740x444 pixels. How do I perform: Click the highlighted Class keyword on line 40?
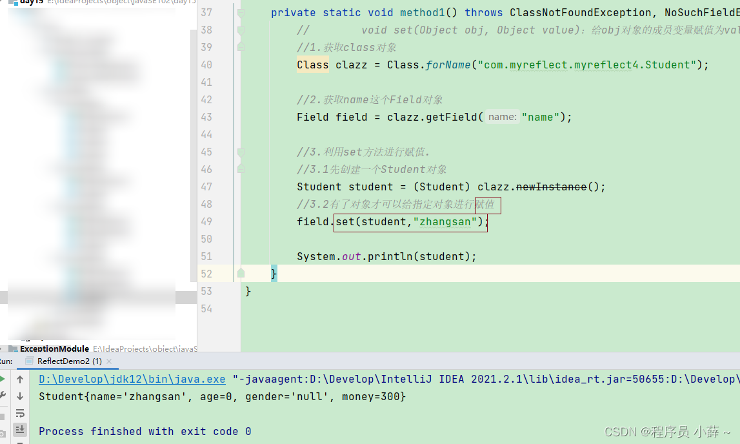pos(312,65)
